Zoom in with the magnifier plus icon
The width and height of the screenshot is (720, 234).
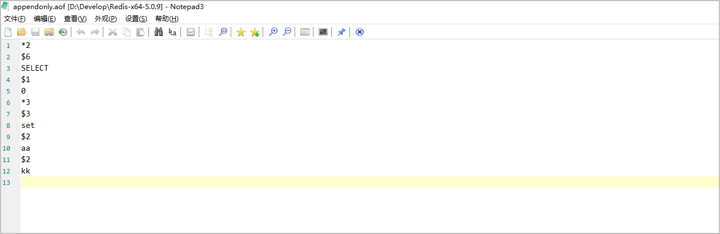(x=273, y=32)
